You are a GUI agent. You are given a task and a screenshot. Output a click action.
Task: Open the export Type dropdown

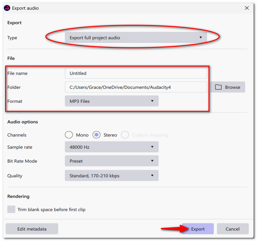tap(136, 38)
